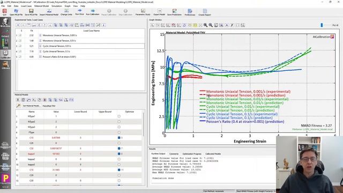Screen dimensions: 343x193
Task: Switch to Comments tab
Action: pos(174,154)
